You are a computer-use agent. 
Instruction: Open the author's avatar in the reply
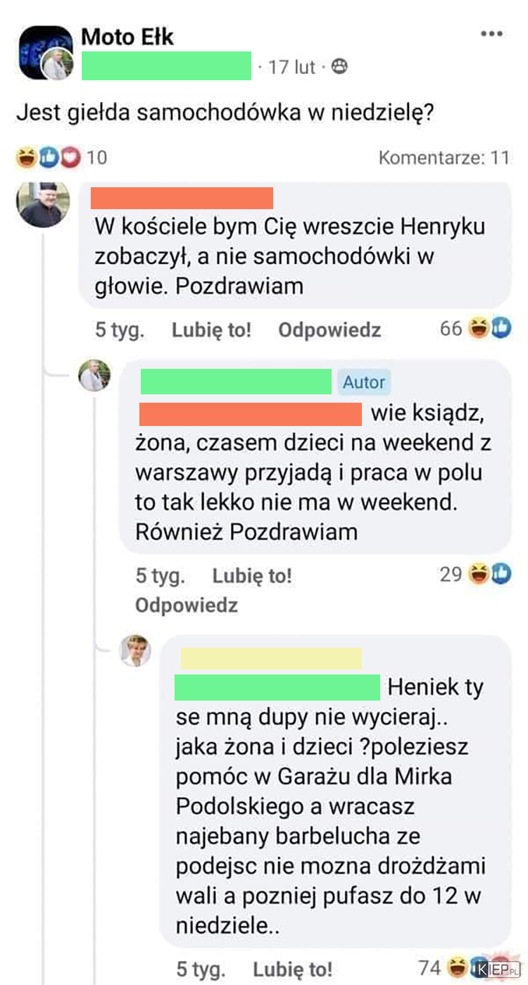point(94,375)
